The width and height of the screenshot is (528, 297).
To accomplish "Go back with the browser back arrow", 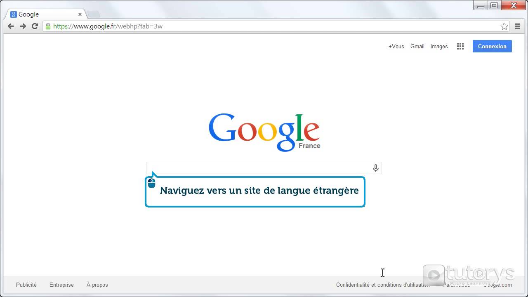I will coord(11,26).
